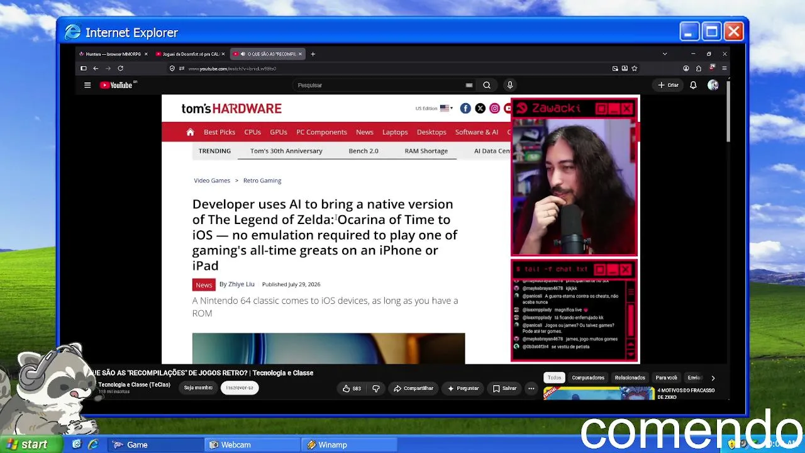Image resolution: width=805 pixels, height=453 pixels.
Task: Click the Tom's Hardware home icon
Action: coord(190,132)
